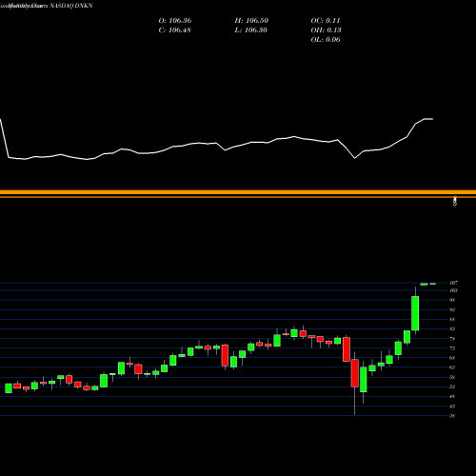
Task: Click the 98 price axis label
Action: pyautogui.click(x=452, y=300)
